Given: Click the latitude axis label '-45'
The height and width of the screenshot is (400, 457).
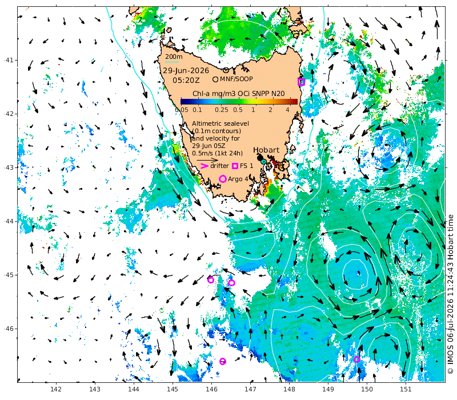Looking at the screenshot, I should tap(9, 275).
